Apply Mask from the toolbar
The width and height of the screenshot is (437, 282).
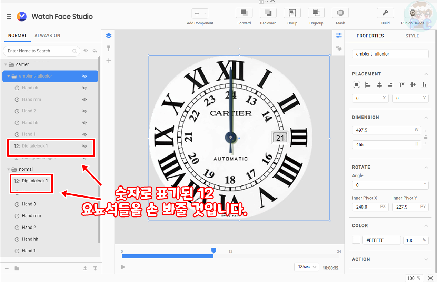pyautogui.click(x=340, y=13)
